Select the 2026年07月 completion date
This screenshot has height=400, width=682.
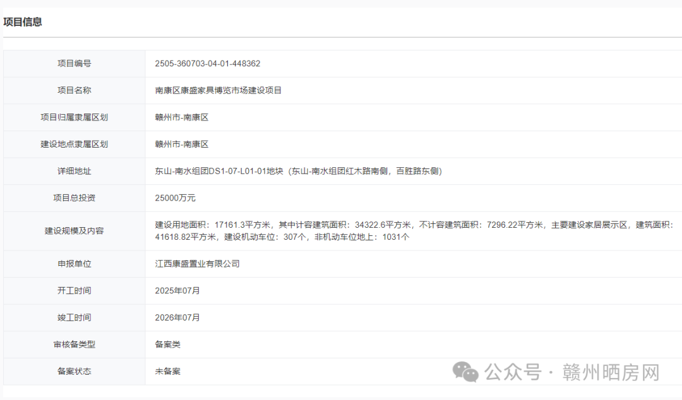pyautogui.click(x=177, y=318)
